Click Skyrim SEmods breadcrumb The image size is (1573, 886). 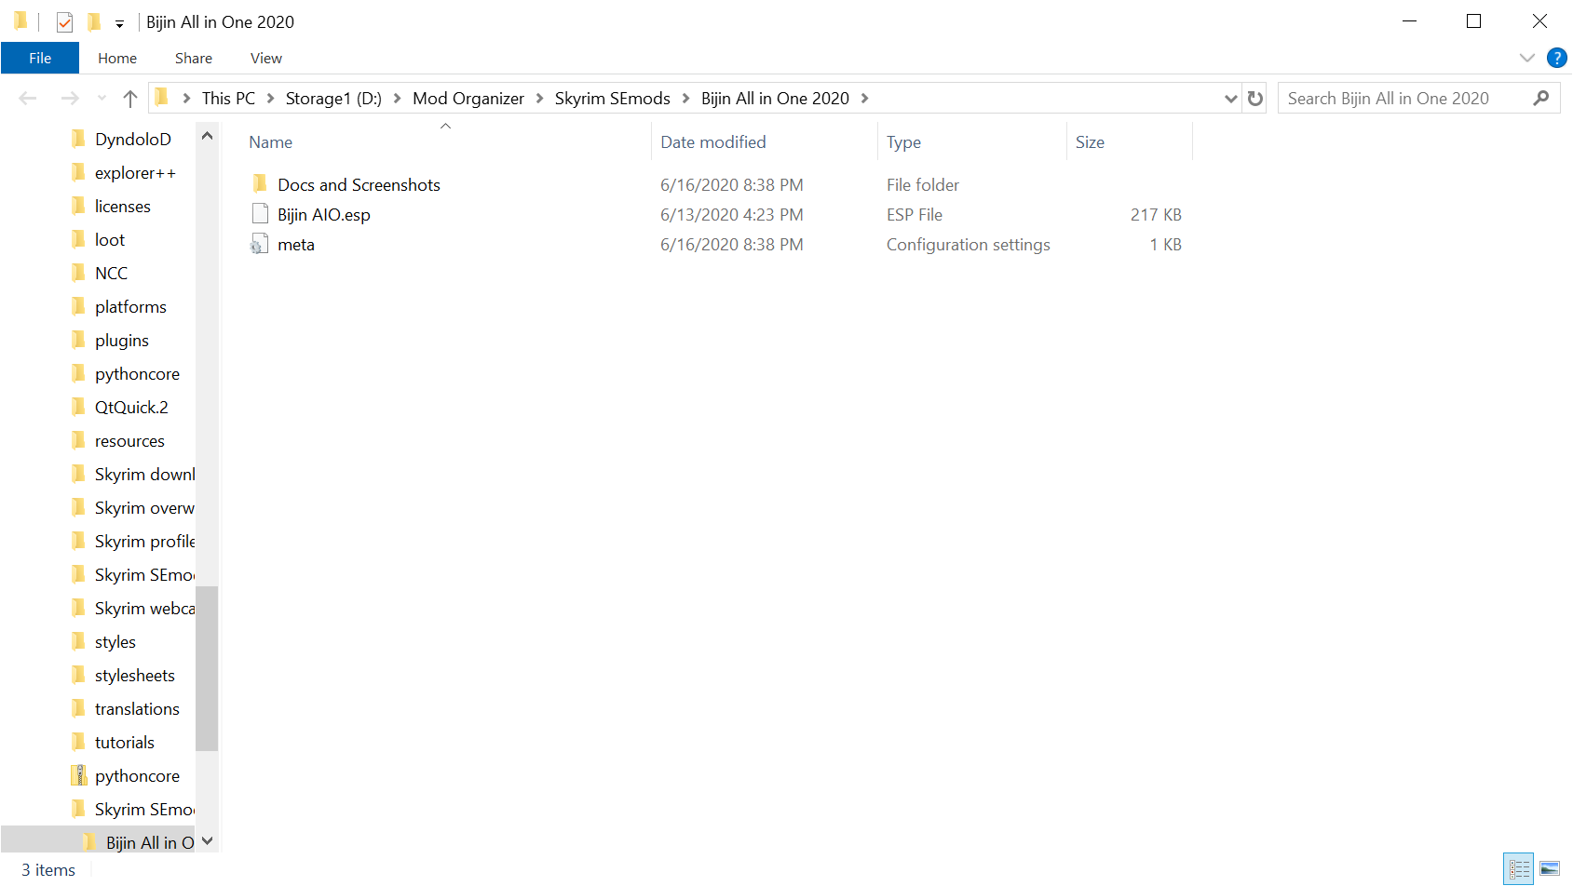(x=613, y=98)
